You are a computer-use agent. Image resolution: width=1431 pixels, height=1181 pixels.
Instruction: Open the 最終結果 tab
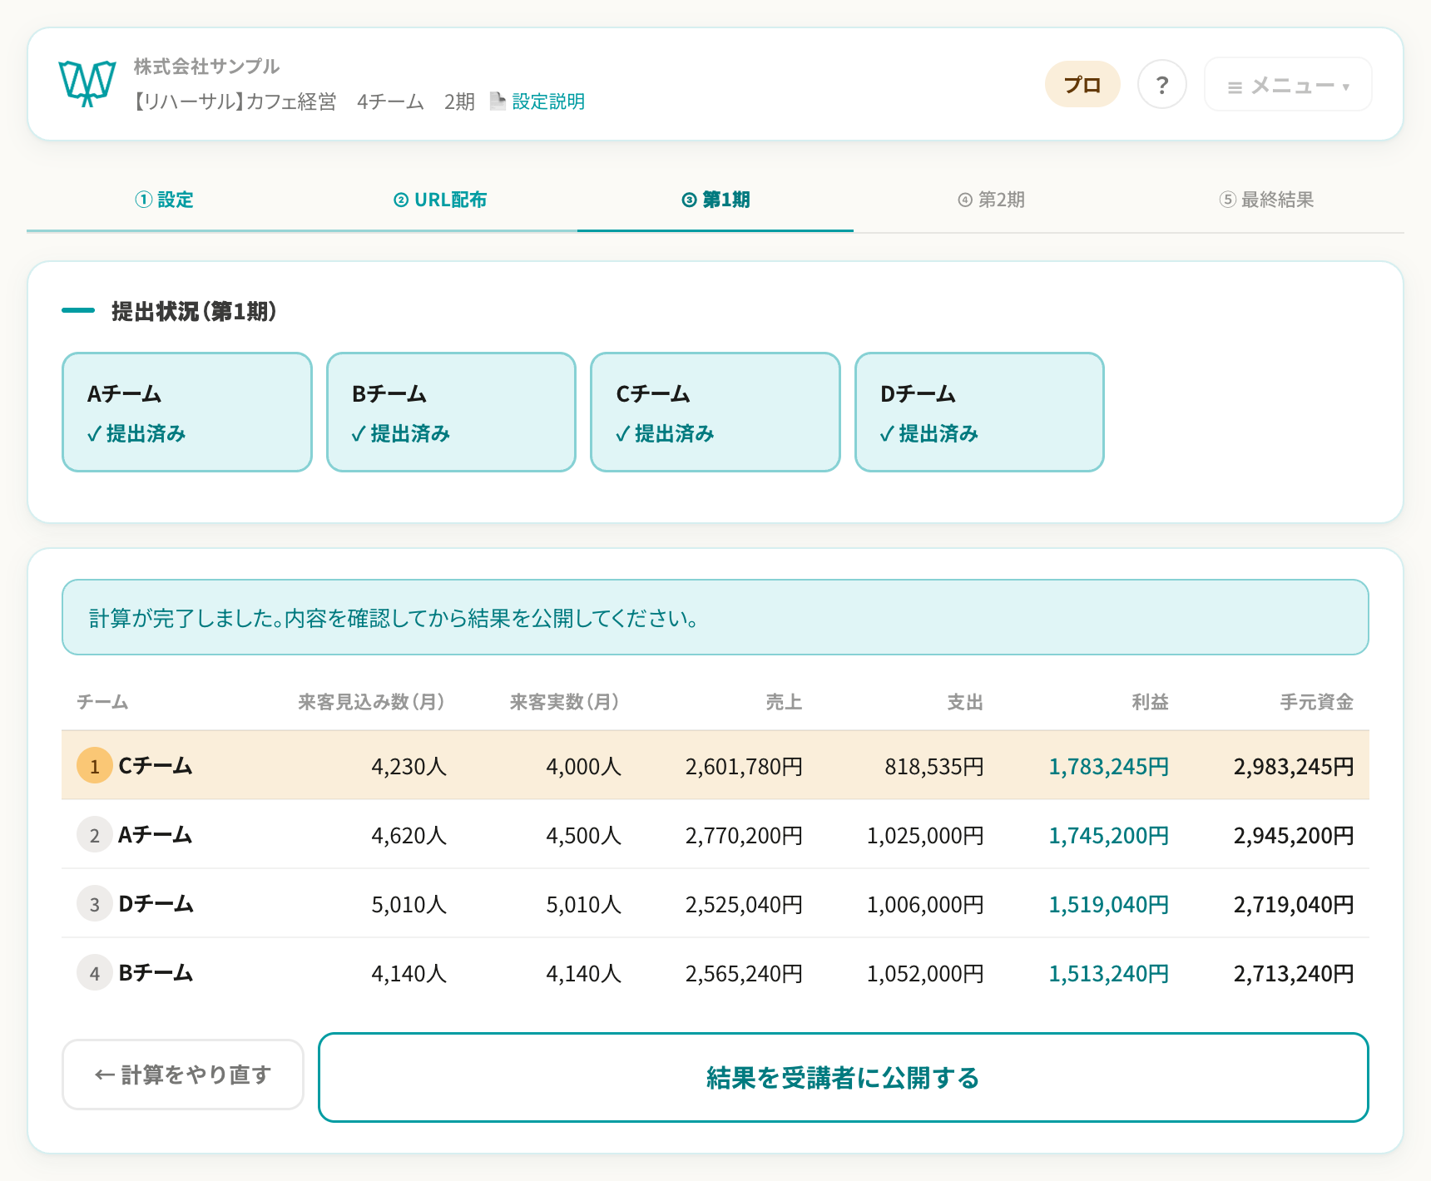pos(1266,200)
